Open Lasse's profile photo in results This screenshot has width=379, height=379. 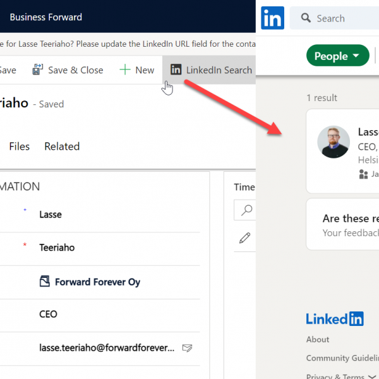point(334,142)
